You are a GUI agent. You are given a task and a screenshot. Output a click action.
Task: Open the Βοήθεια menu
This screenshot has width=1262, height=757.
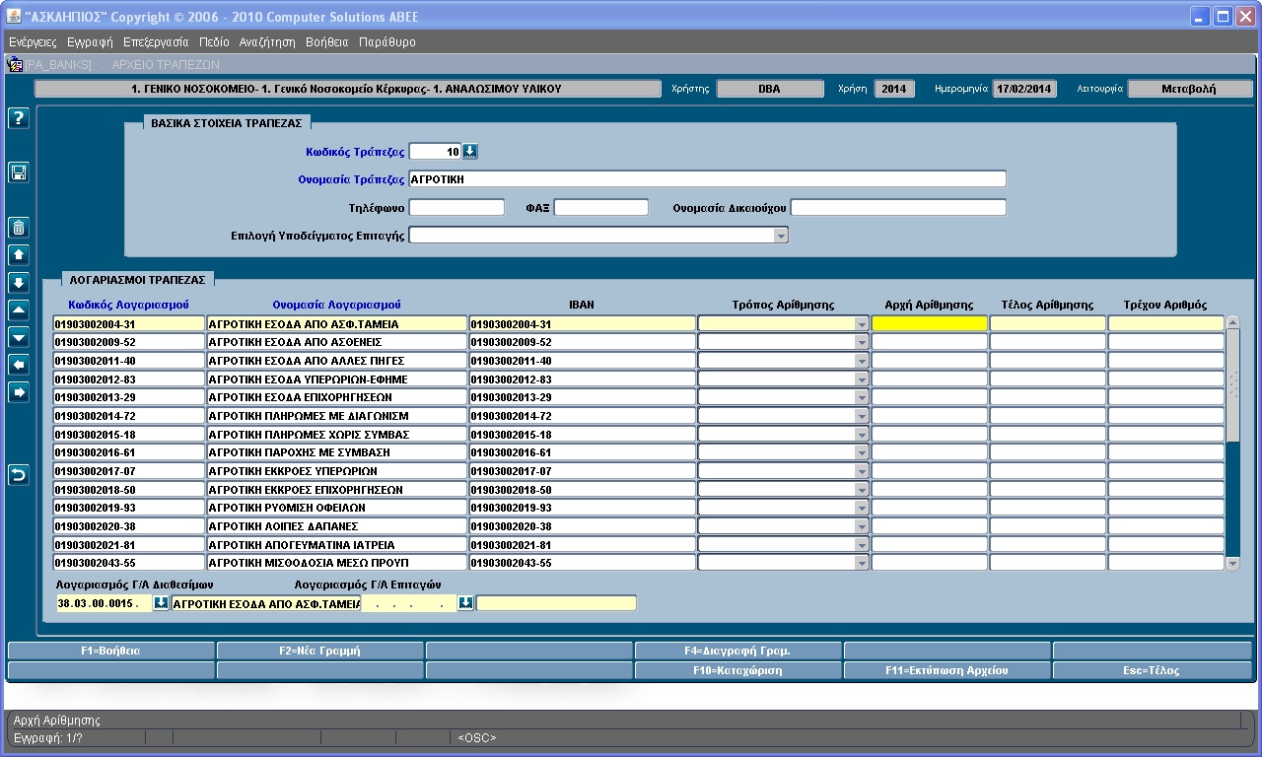point(327,42)
